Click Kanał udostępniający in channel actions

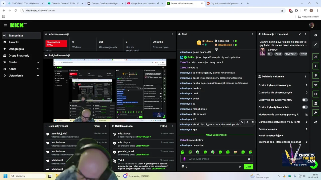(x=271, y=135)
